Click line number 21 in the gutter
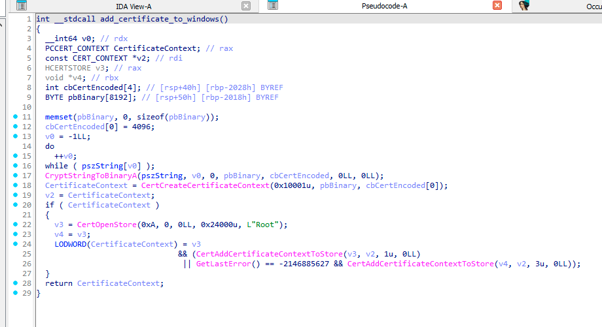Screen dimensions: 602x327 pyautogui.click(x=26, y=215)
